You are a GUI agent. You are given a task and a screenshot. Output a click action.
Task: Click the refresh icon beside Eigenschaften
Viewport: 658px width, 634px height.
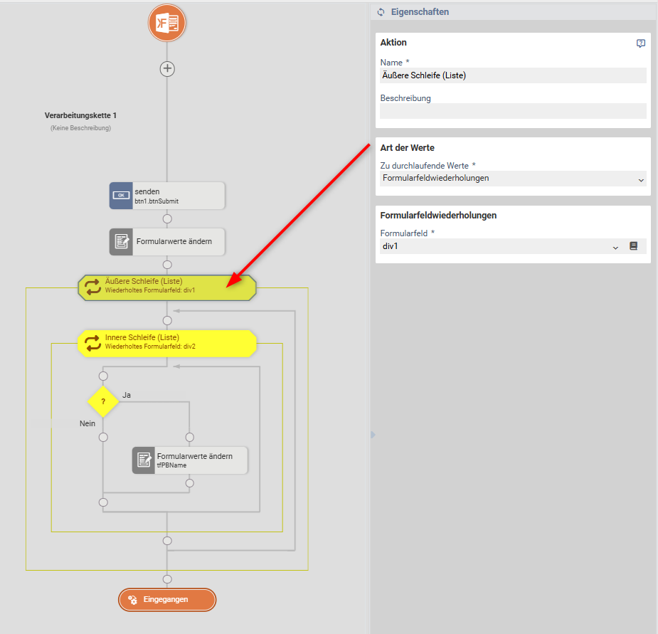[381, 12]
